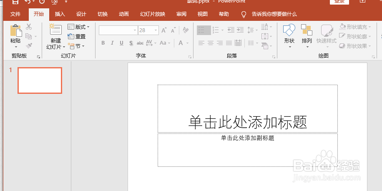Open the Arrange (排列) menu
This screenshot has width=382, height=191.
click(x=307, y=35)
